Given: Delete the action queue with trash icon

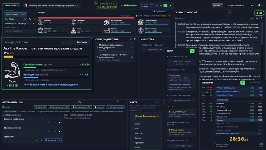Looking at the screenshot, I should point(135,39).
